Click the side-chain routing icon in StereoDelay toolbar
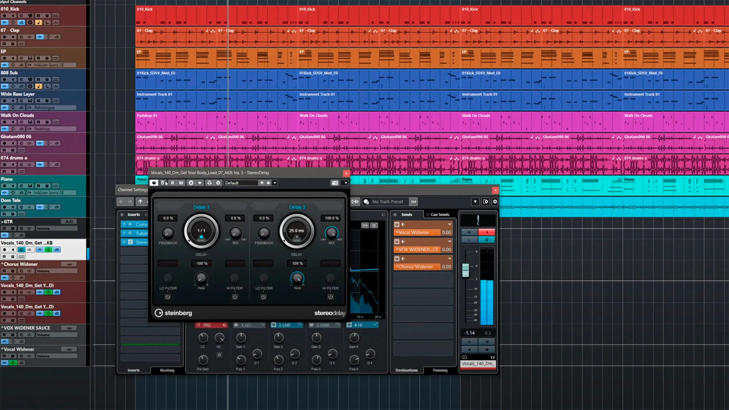Viewport: 729px width, 410px height. pos(210,183)
